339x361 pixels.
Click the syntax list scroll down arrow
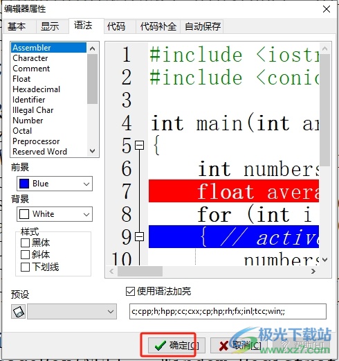(93, 151)
